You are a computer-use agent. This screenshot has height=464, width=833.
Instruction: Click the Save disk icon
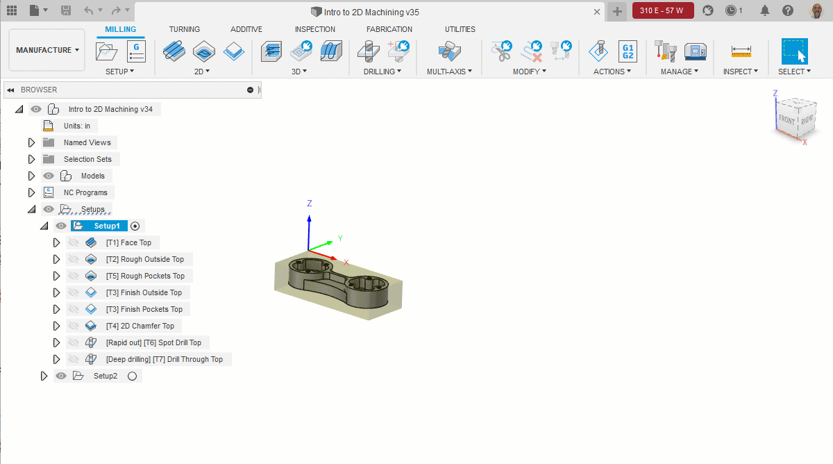66,11
